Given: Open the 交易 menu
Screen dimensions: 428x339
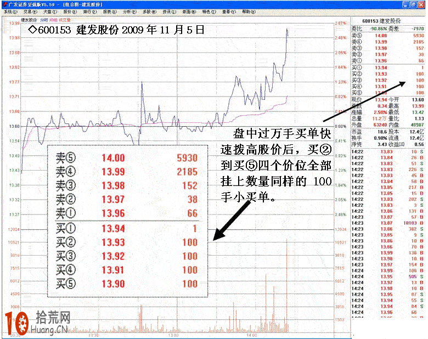Looking at the screenshot, I should [x=30, y=12].
